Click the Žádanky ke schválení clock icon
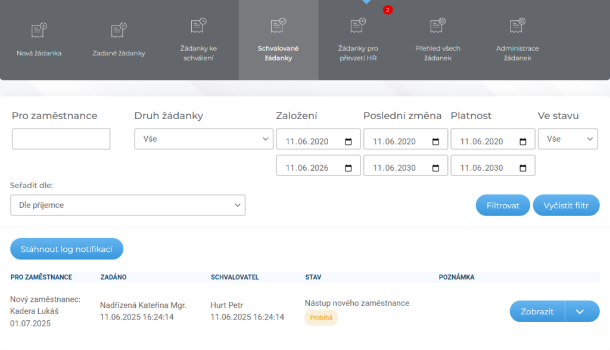 pyautogui.click(x=198, y=25)
